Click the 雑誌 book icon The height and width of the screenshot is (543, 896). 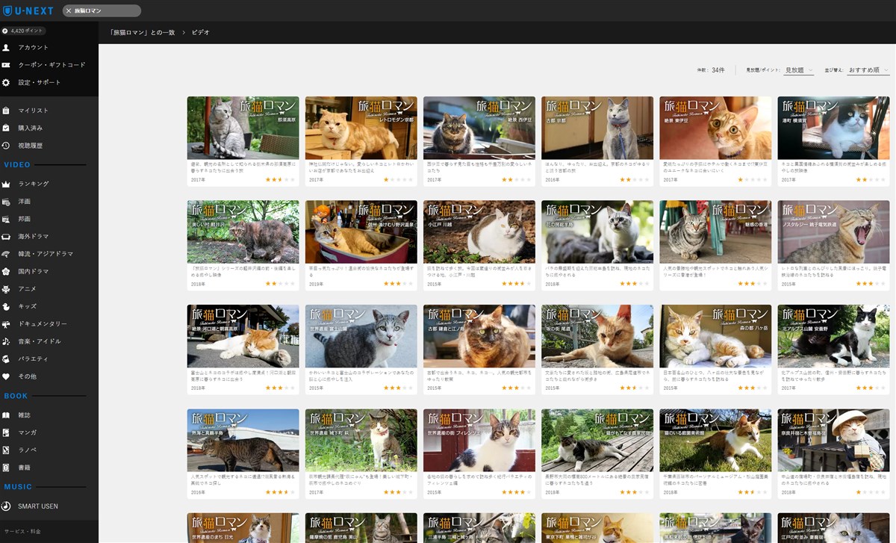(x=6, y=415)
